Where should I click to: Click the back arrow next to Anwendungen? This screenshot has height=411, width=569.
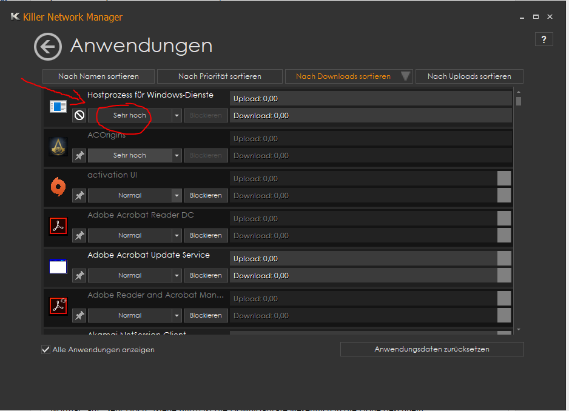point(48,47)
